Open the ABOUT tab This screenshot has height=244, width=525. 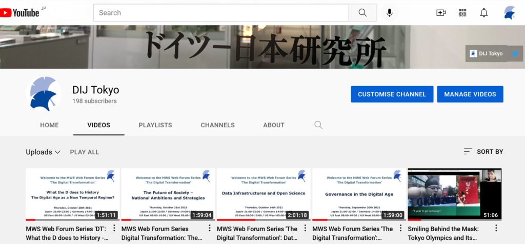274,125
